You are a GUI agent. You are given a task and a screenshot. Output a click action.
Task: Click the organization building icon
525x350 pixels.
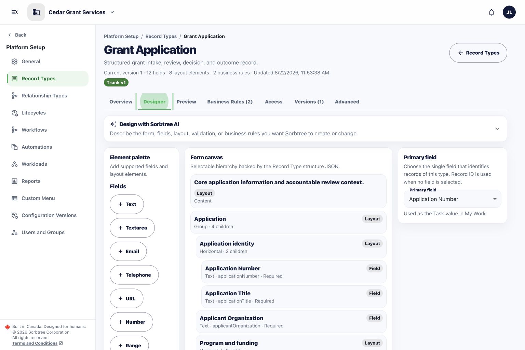36,12
